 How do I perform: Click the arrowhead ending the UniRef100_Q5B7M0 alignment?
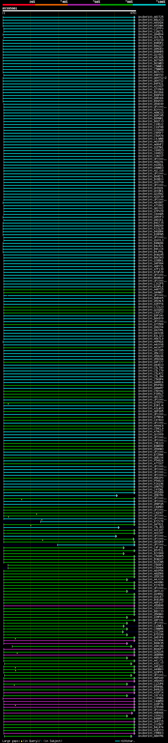(x=117, y=496)
